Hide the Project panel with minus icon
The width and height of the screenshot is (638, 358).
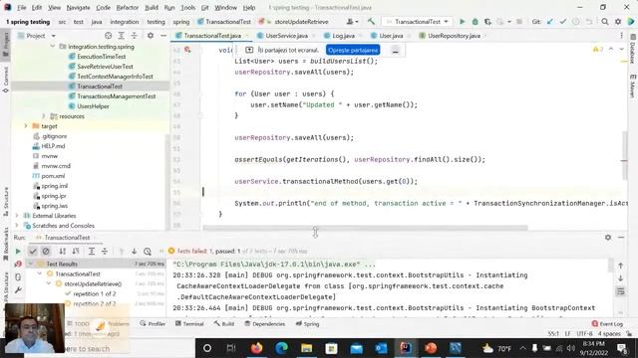pyautogui.click(x=163, y=36)
